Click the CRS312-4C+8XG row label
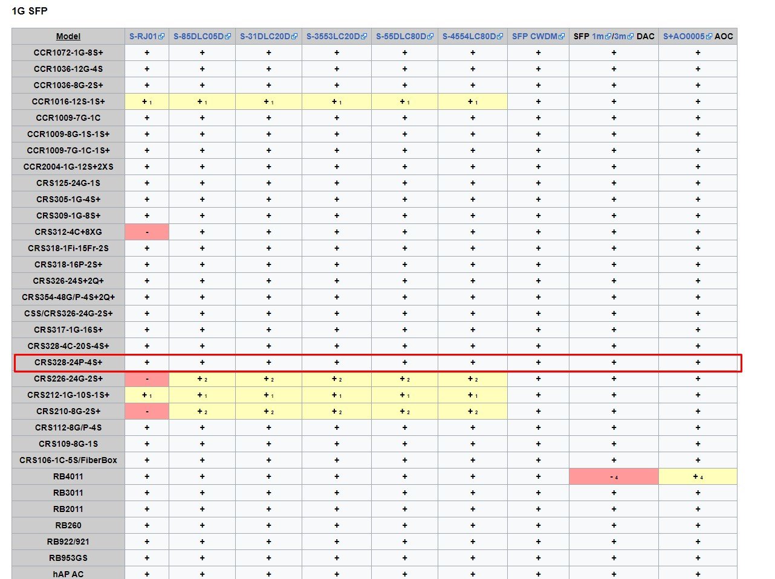Image resolution: width=775 pixels, height=579 pixels. pyautogui.click(x=68, y=232)
